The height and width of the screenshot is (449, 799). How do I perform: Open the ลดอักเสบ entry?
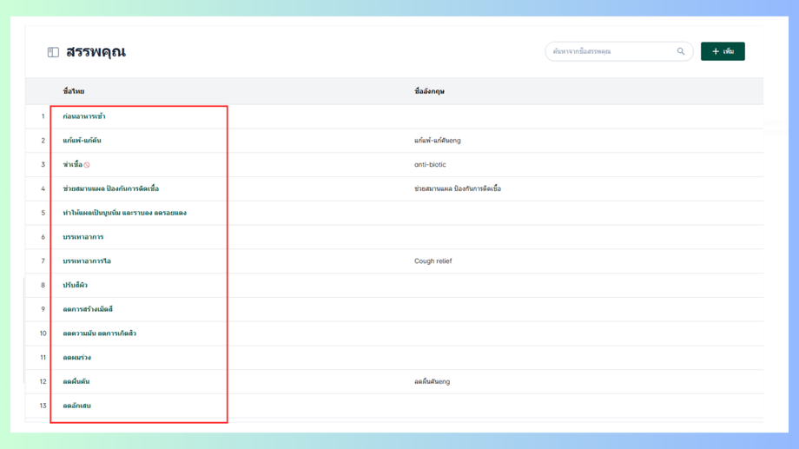[76, 406]
